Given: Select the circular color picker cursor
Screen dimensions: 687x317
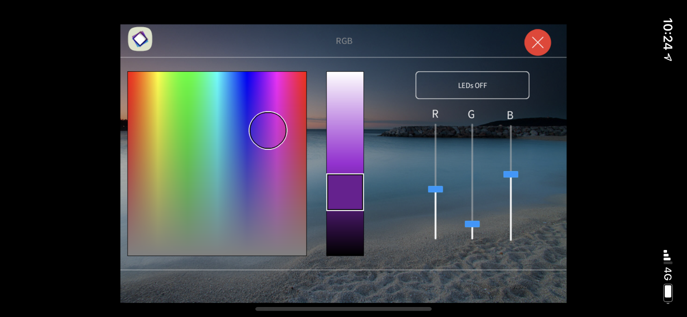Looking at the screenshot, I should 268,130.
